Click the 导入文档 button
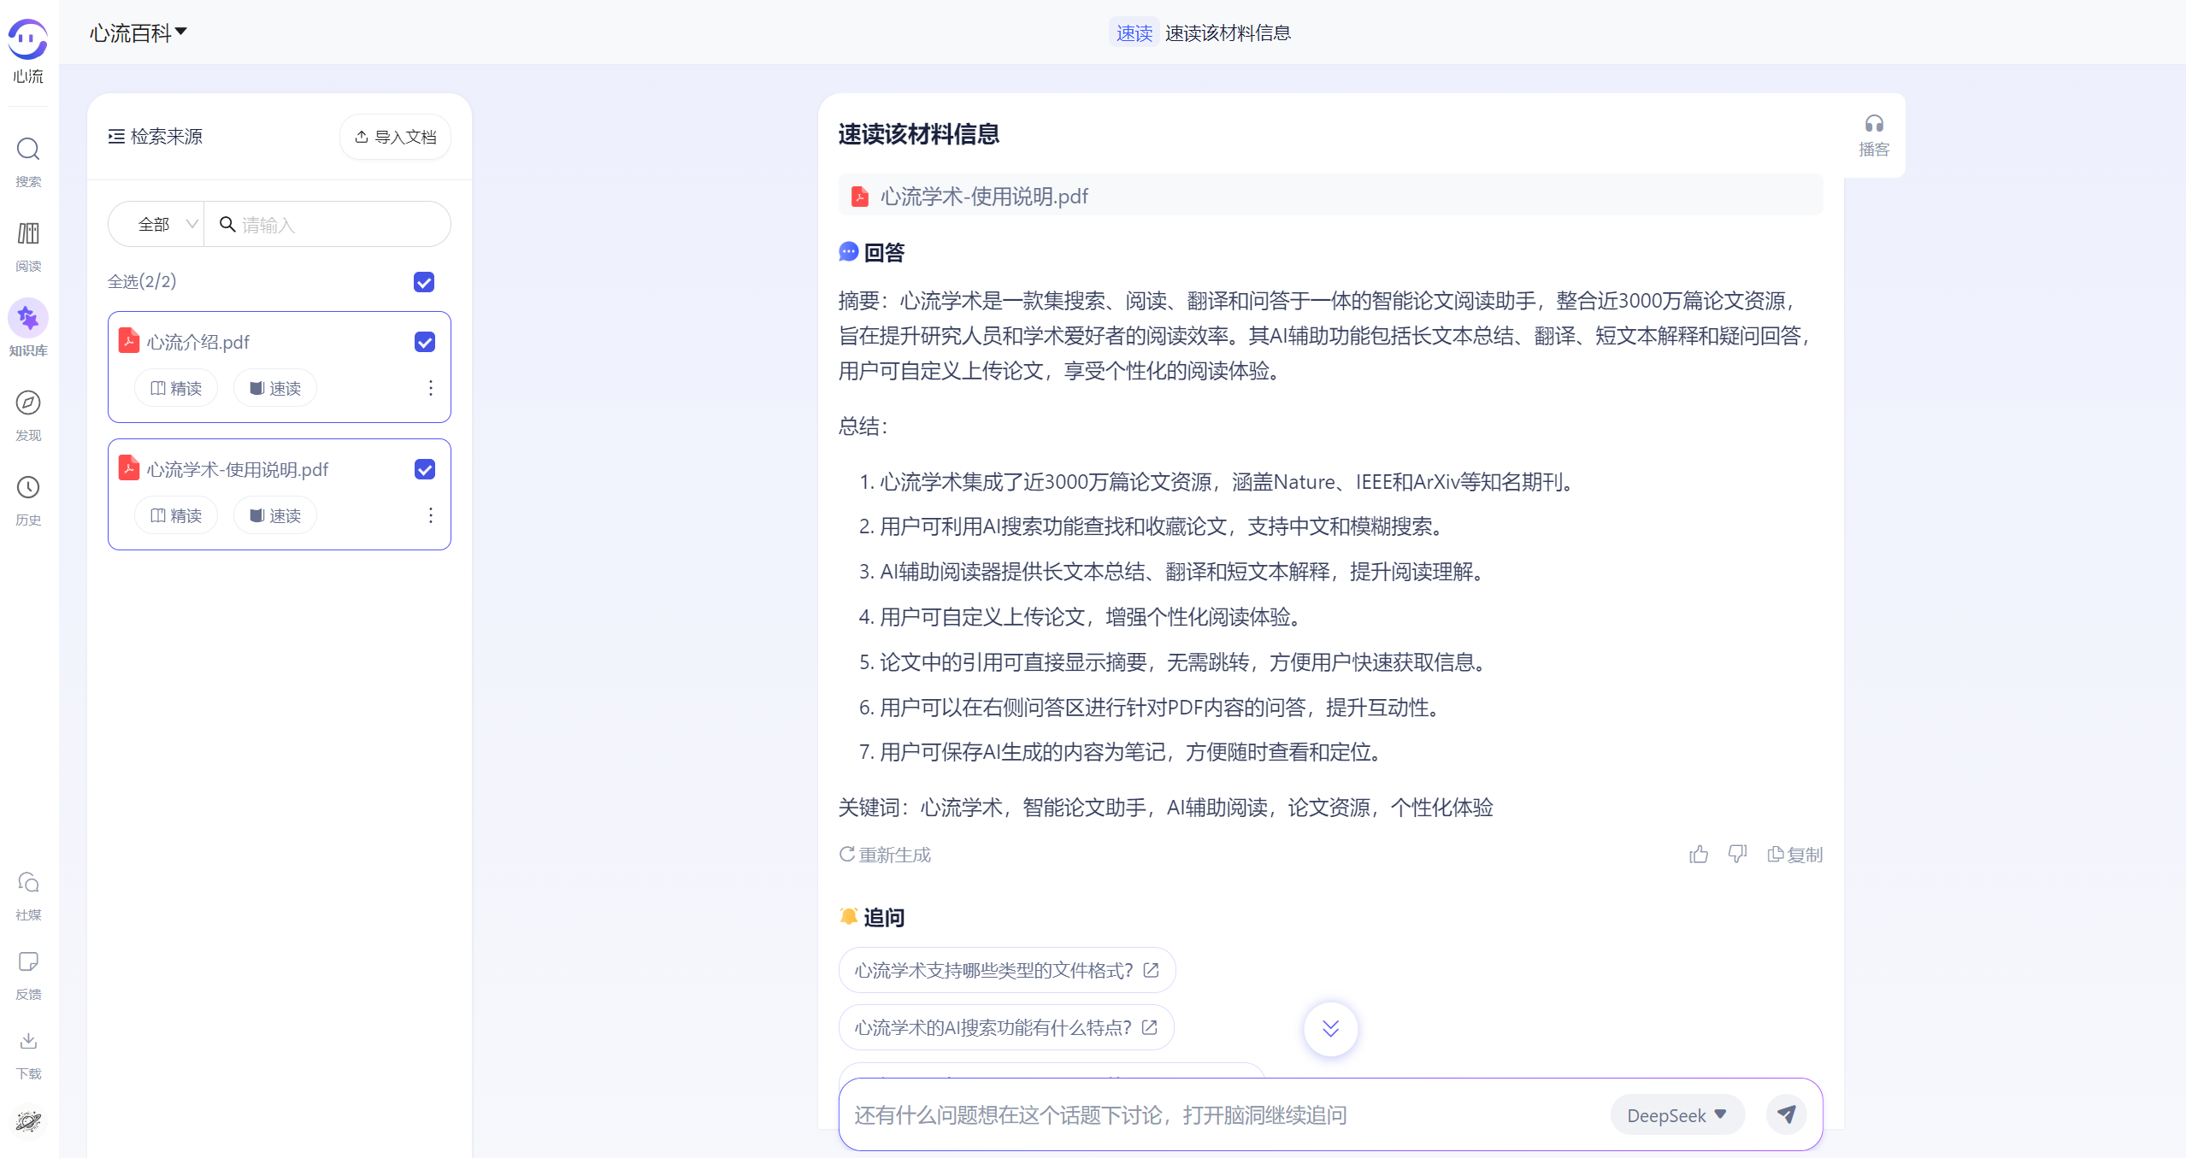Viewport: 2186px width, 1158px height. (395, 137)
